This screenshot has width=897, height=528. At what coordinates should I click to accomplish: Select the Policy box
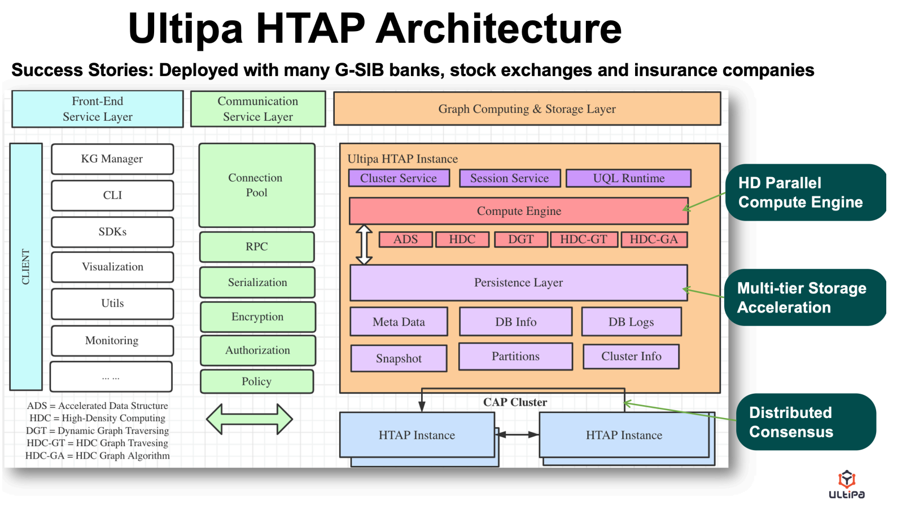pyautogui.click(x=257, y=381)
